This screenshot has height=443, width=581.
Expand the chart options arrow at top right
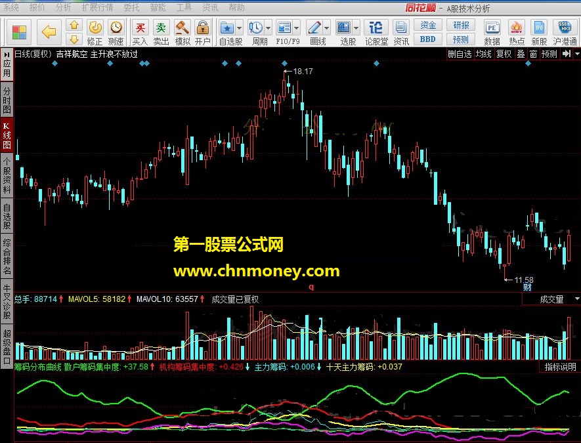click(577, 54)
